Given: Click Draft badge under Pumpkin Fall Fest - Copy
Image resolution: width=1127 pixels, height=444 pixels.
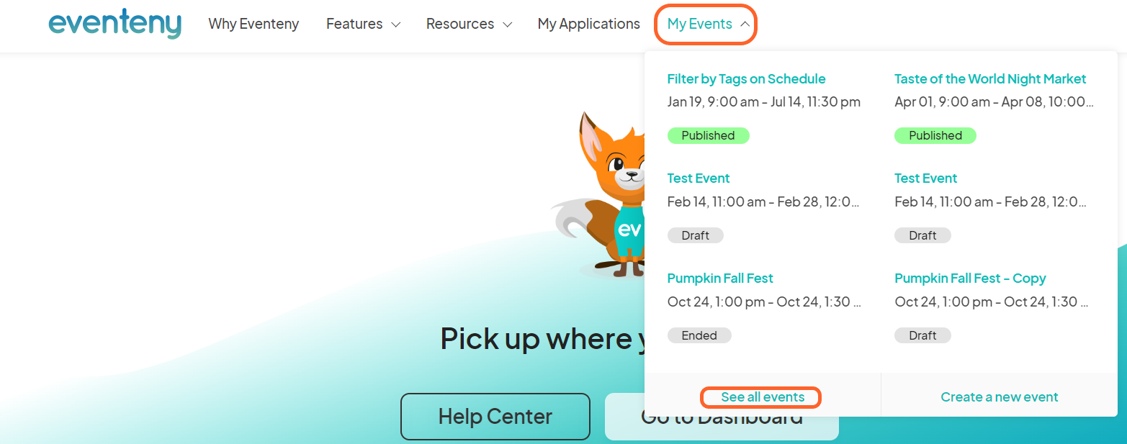Looking at the screenshot, I should point(922,335).
